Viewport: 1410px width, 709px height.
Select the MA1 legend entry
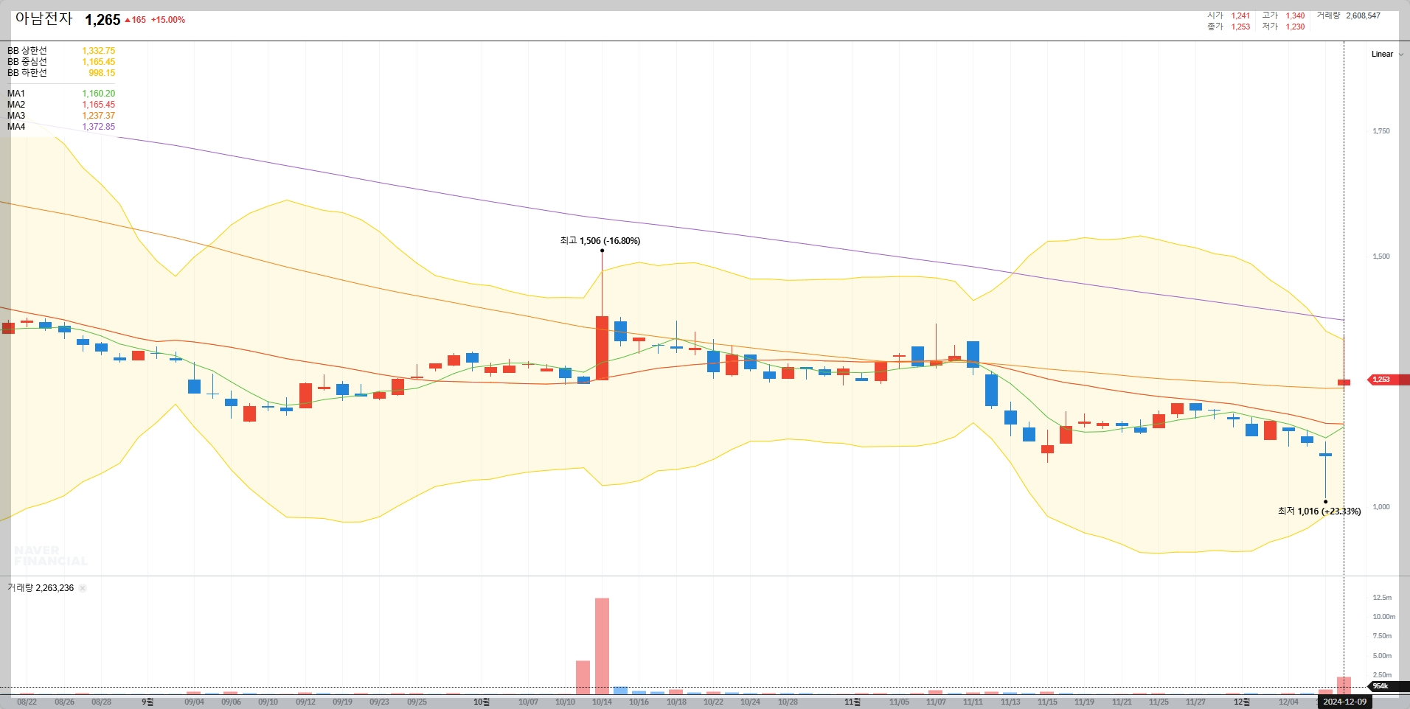tap(61, 94)
